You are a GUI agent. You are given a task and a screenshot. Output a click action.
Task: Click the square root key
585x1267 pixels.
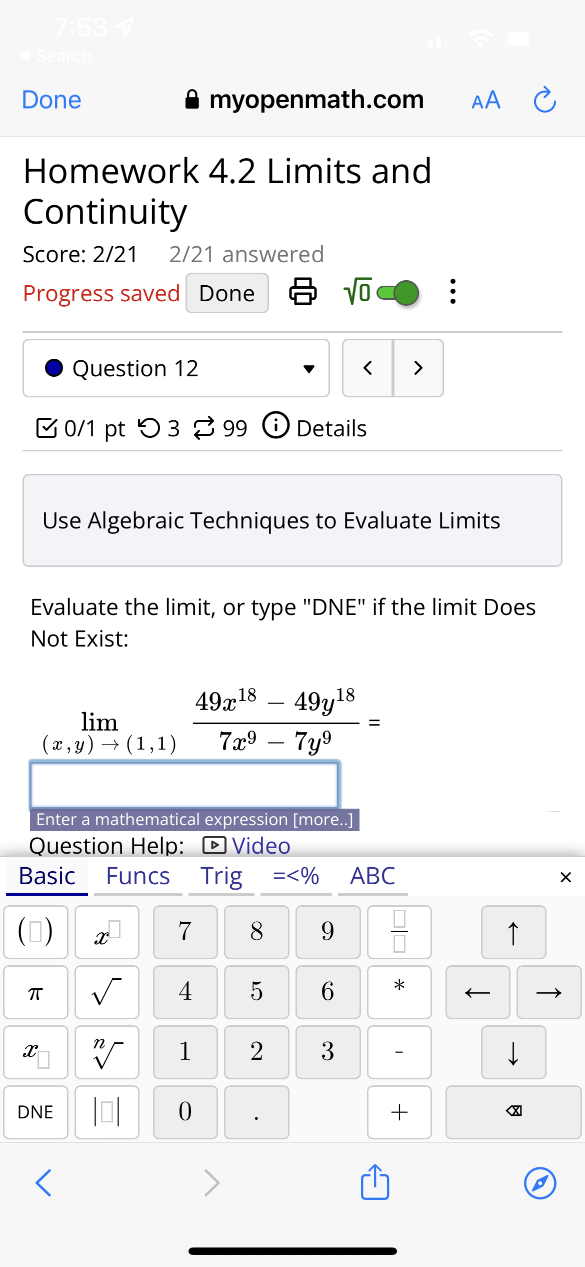pyautogui.click(x=106, y=991)
